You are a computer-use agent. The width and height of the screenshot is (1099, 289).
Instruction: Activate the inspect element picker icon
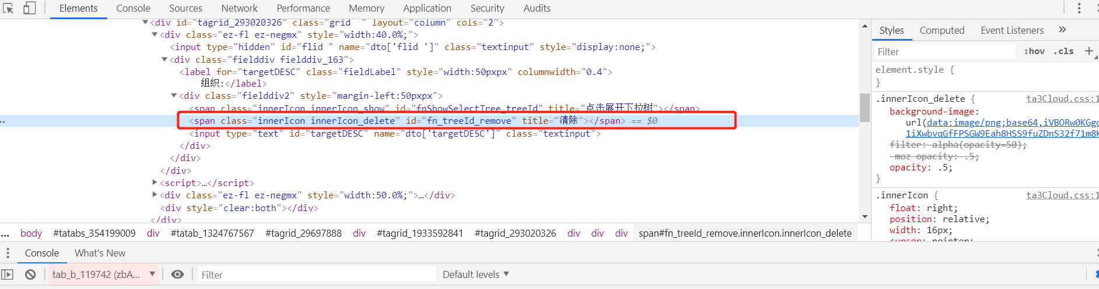[x=8, y=8]
